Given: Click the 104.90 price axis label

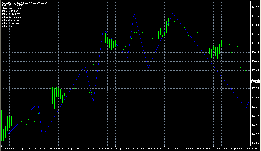Looking at the screenshot, I should (255, 7).
